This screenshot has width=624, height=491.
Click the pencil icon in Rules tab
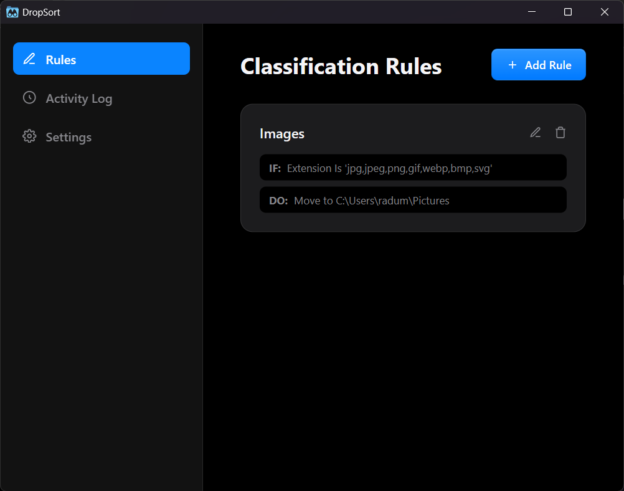pyautogui.click(x=29, y=59)
